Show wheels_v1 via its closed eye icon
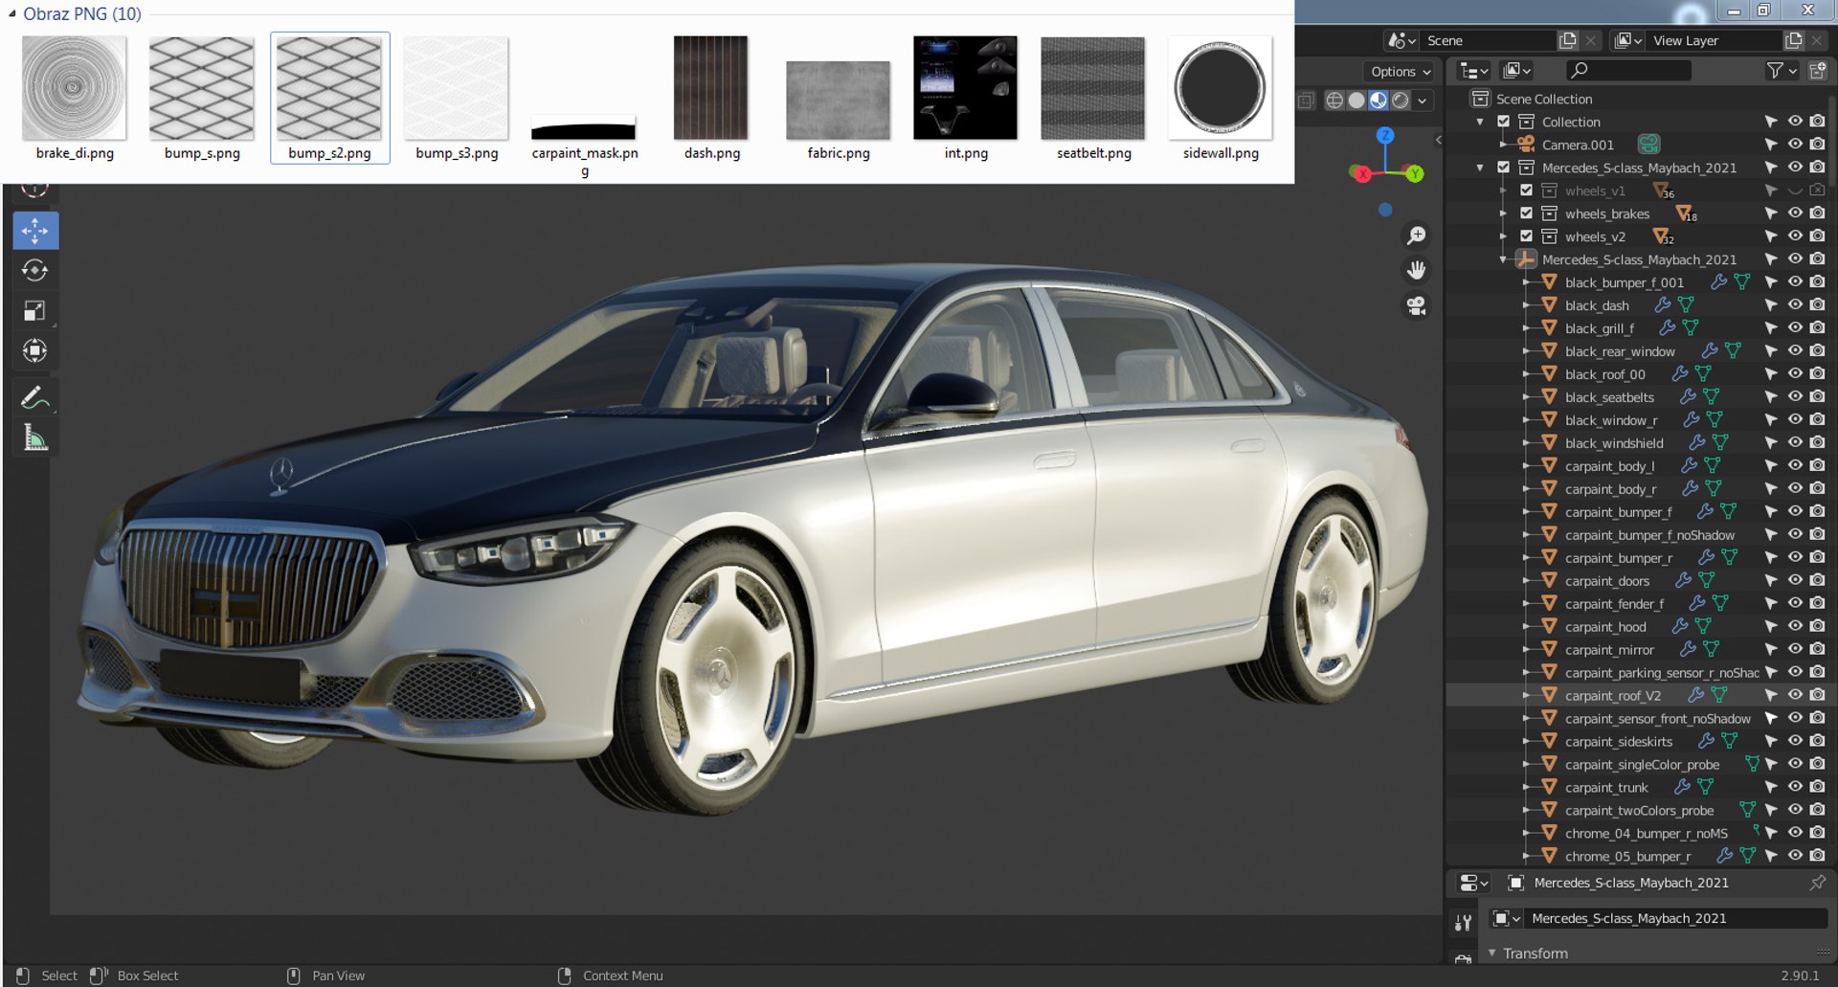This screenshot has width=1838, height=987. (1795, 191)
